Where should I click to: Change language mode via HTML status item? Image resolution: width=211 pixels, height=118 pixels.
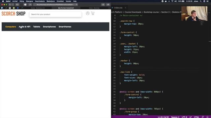pos(196,117)
